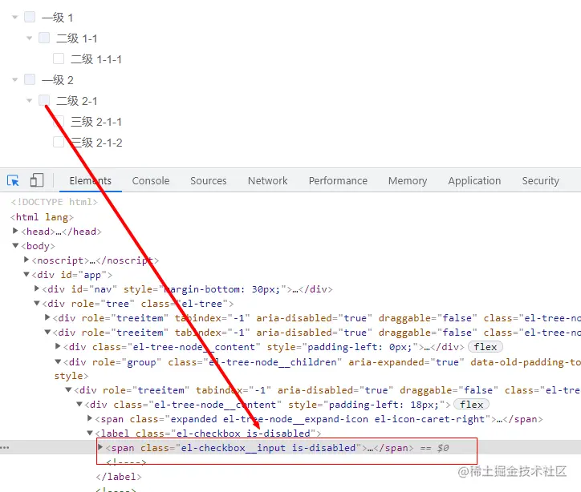The height and width of the screenshot is (492, 581).
Task: Check the 一级 2 checkbox
Action: click(x=30, y=79)
